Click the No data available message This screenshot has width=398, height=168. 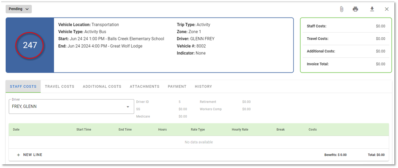[199, 142]
